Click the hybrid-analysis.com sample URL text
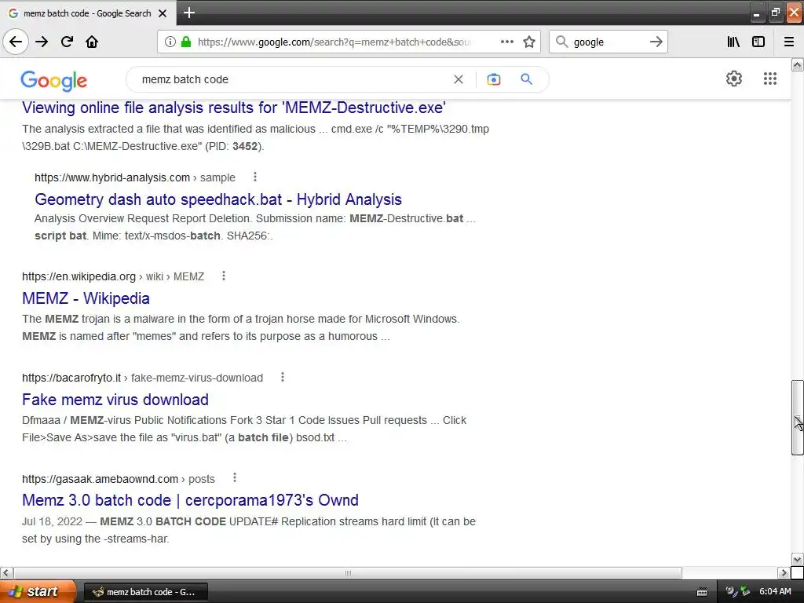 pos(135,177)
